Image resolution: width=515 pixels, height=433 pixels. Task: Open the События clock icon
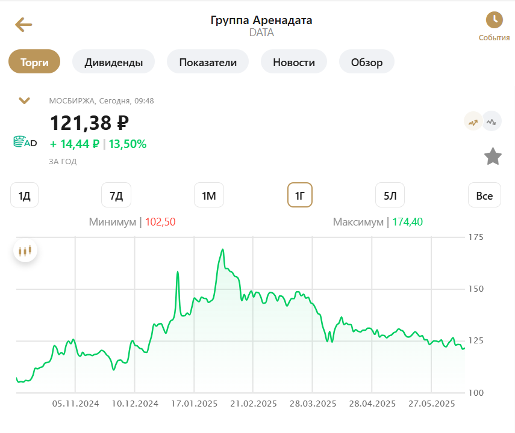coord(495,20)
